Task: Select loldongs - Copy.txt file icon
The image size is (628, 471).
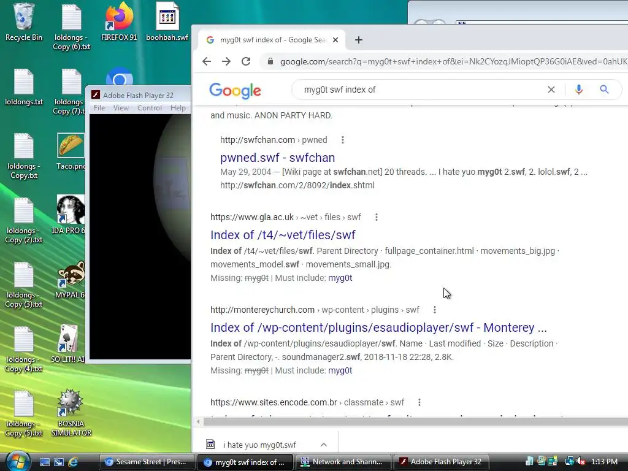Action: 24,156
